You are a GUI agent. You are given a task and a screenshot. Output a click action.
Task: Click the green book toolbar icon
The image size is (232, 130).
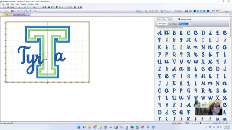57,7
